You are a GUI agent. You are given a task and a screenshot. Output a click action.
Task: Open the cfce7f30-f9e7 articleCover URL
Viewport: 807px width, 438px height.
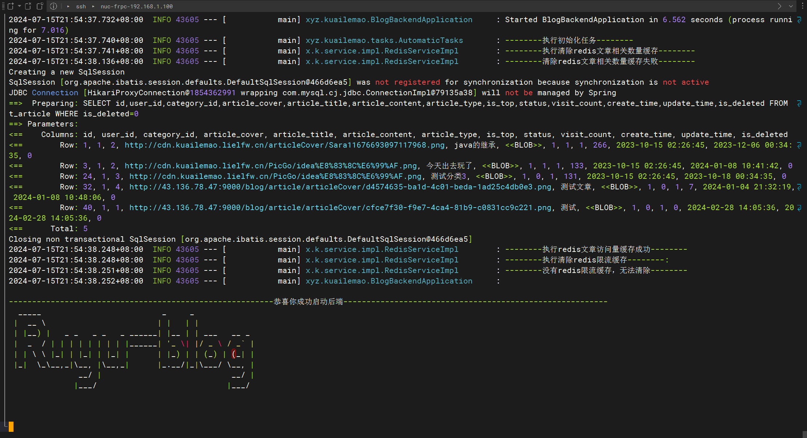[340, 208]
